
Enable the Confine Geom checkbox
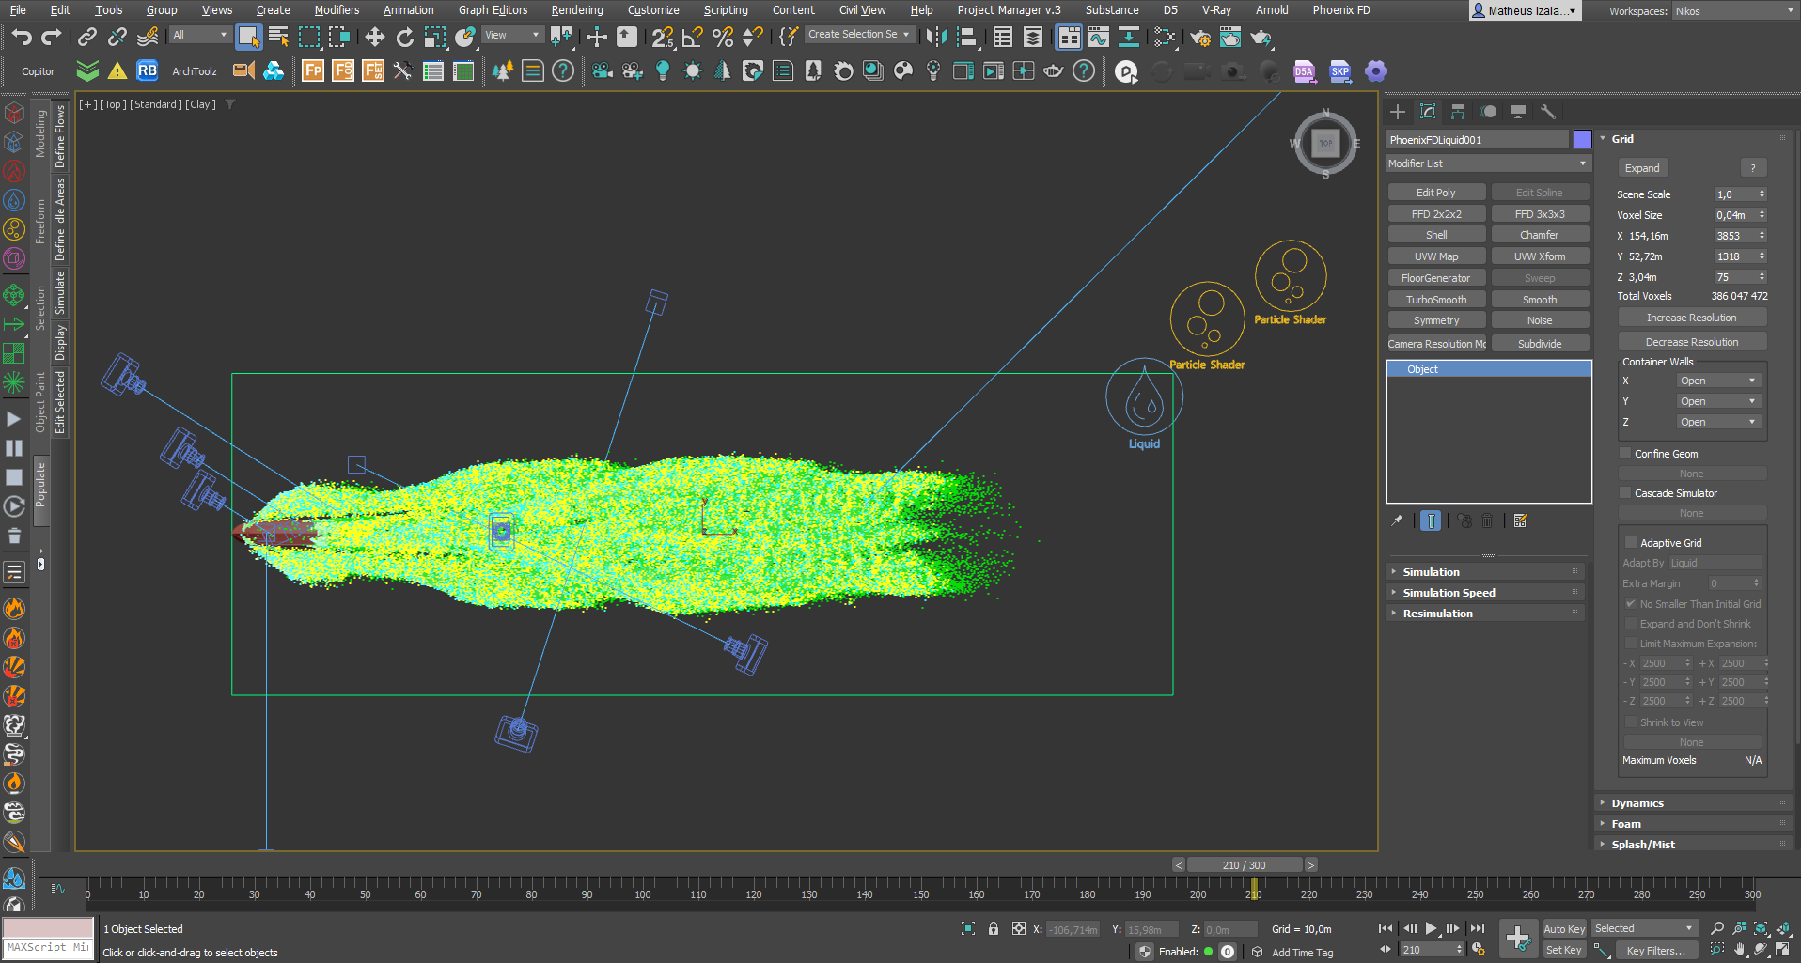tap(1625, 454)
